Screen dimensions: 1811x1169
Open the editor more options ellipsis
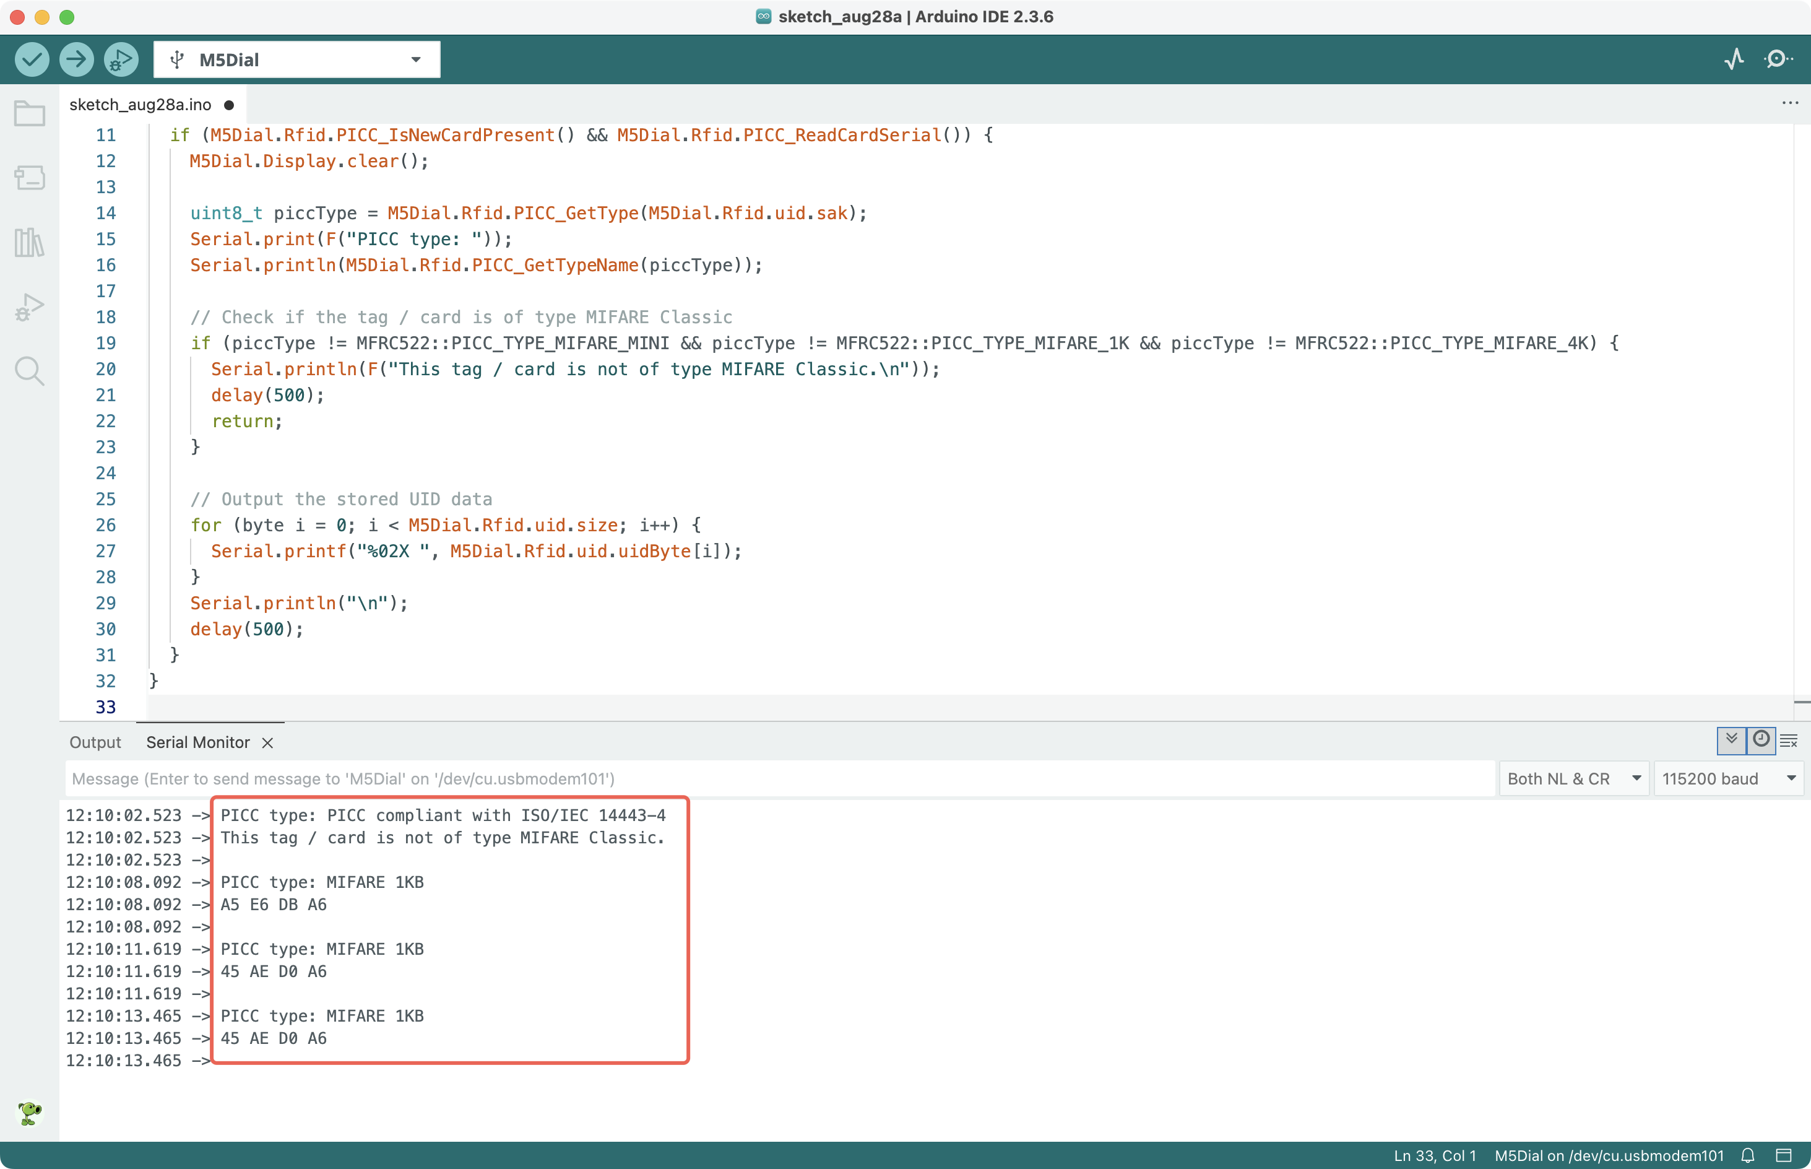coord(1790,103)
